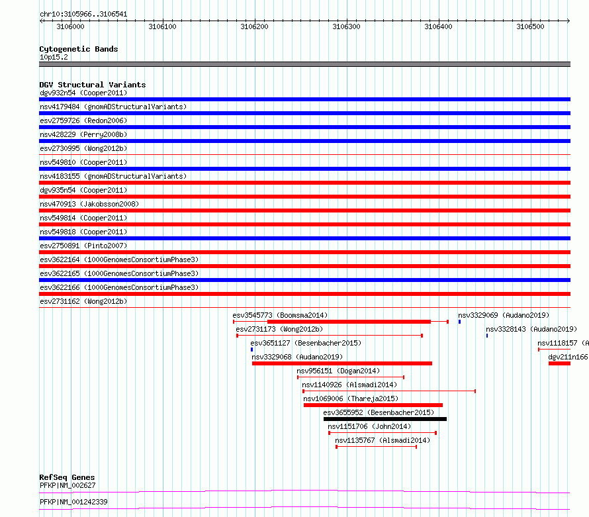Image resolution: width=589 pixels, height=517 pixels.
Task: Select the nsv4179484 gnomAD variant bar
Action: pos(304,113)
